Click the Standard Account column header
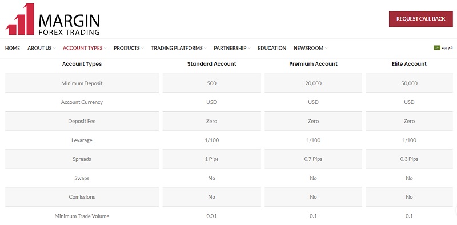457x225 pixels. pyautogui.click(x=211, y=64)
